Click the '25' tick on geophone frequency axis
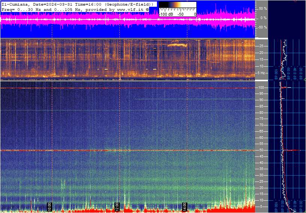The height and width of the screenshot is (213, 306). pos(261,46)
